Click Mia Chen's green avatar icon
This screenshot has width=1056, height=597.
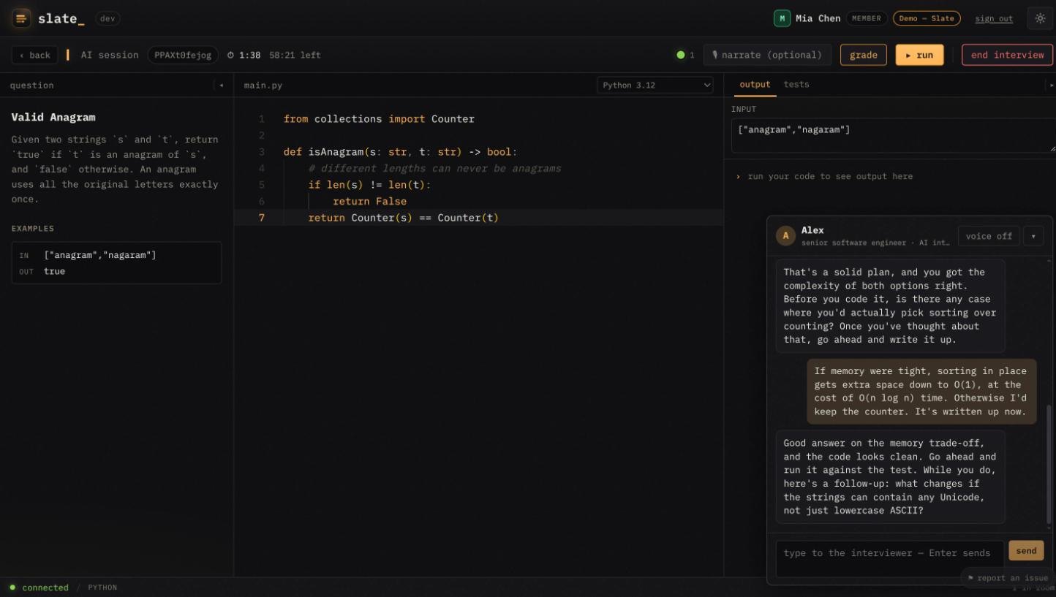coord(782,18)
